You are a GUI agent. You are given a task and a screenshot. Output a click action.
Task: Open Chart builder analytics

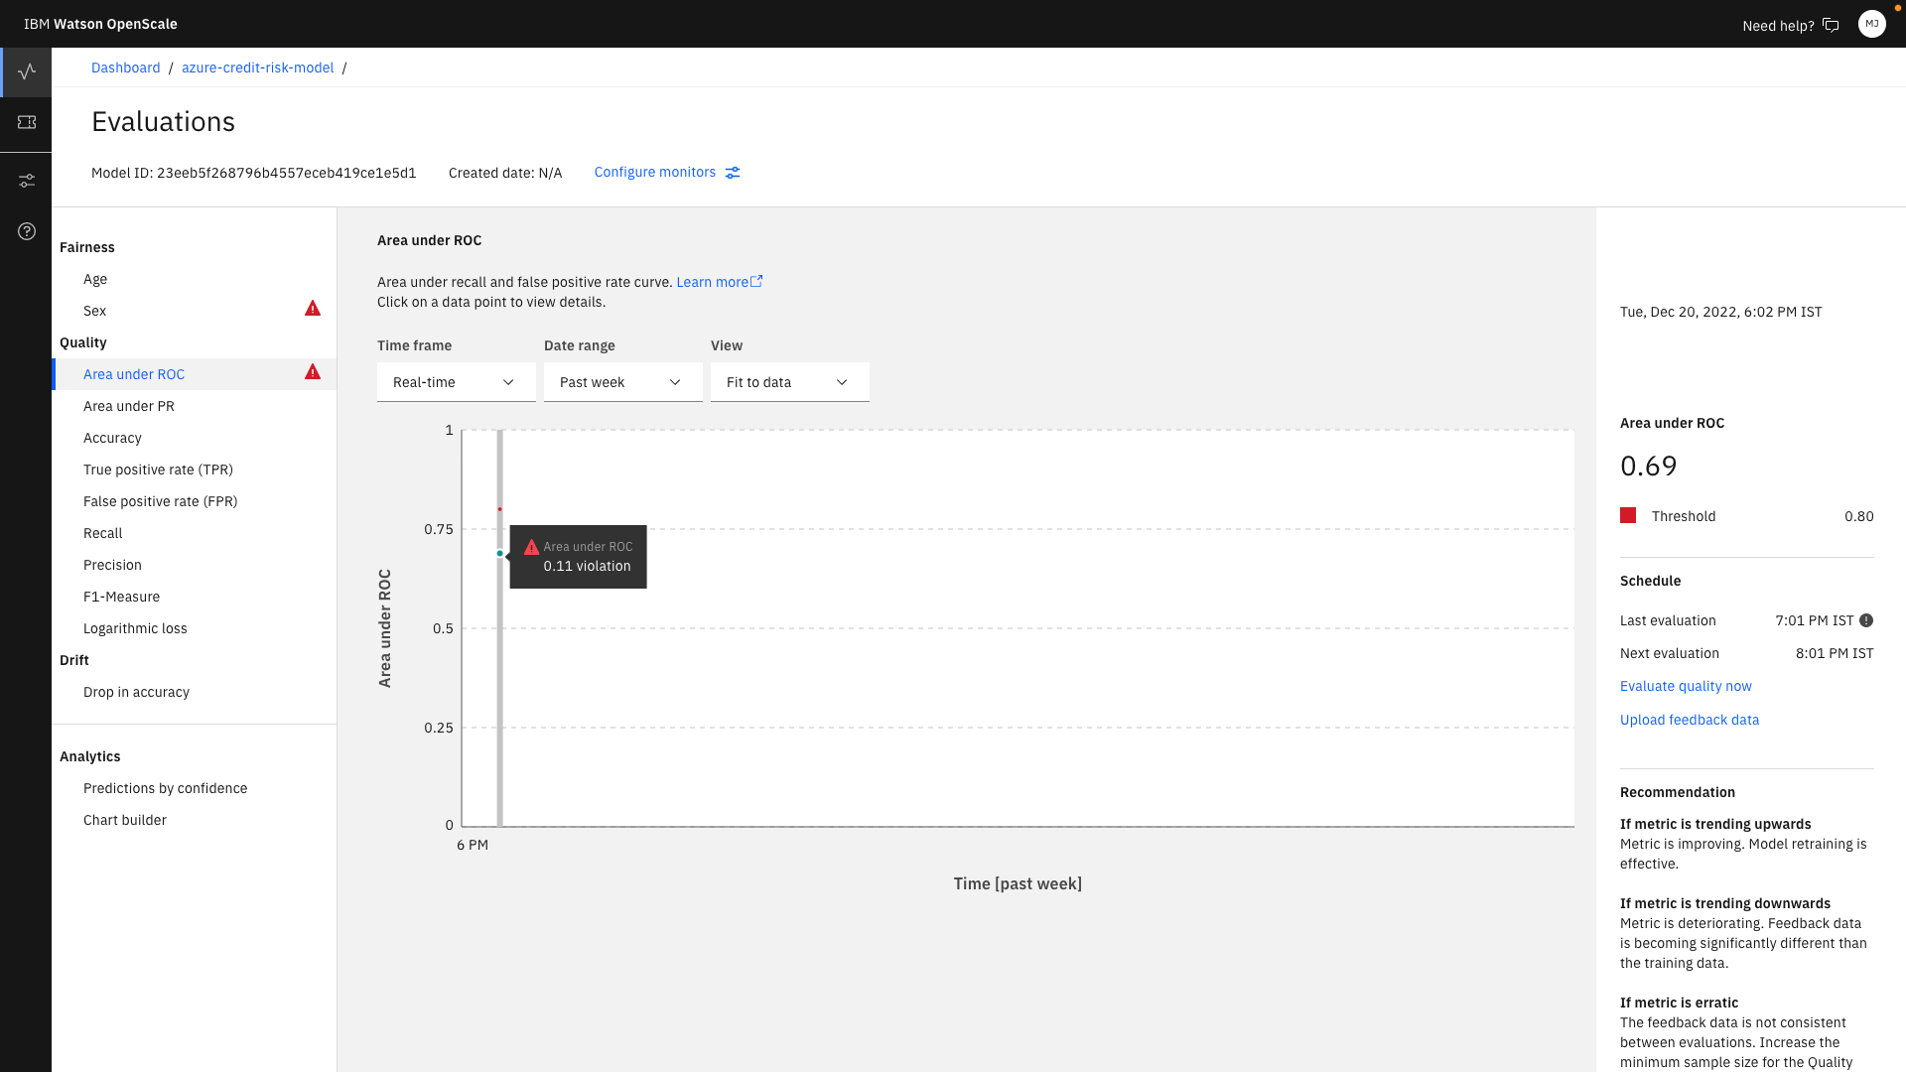pos(125,820)
